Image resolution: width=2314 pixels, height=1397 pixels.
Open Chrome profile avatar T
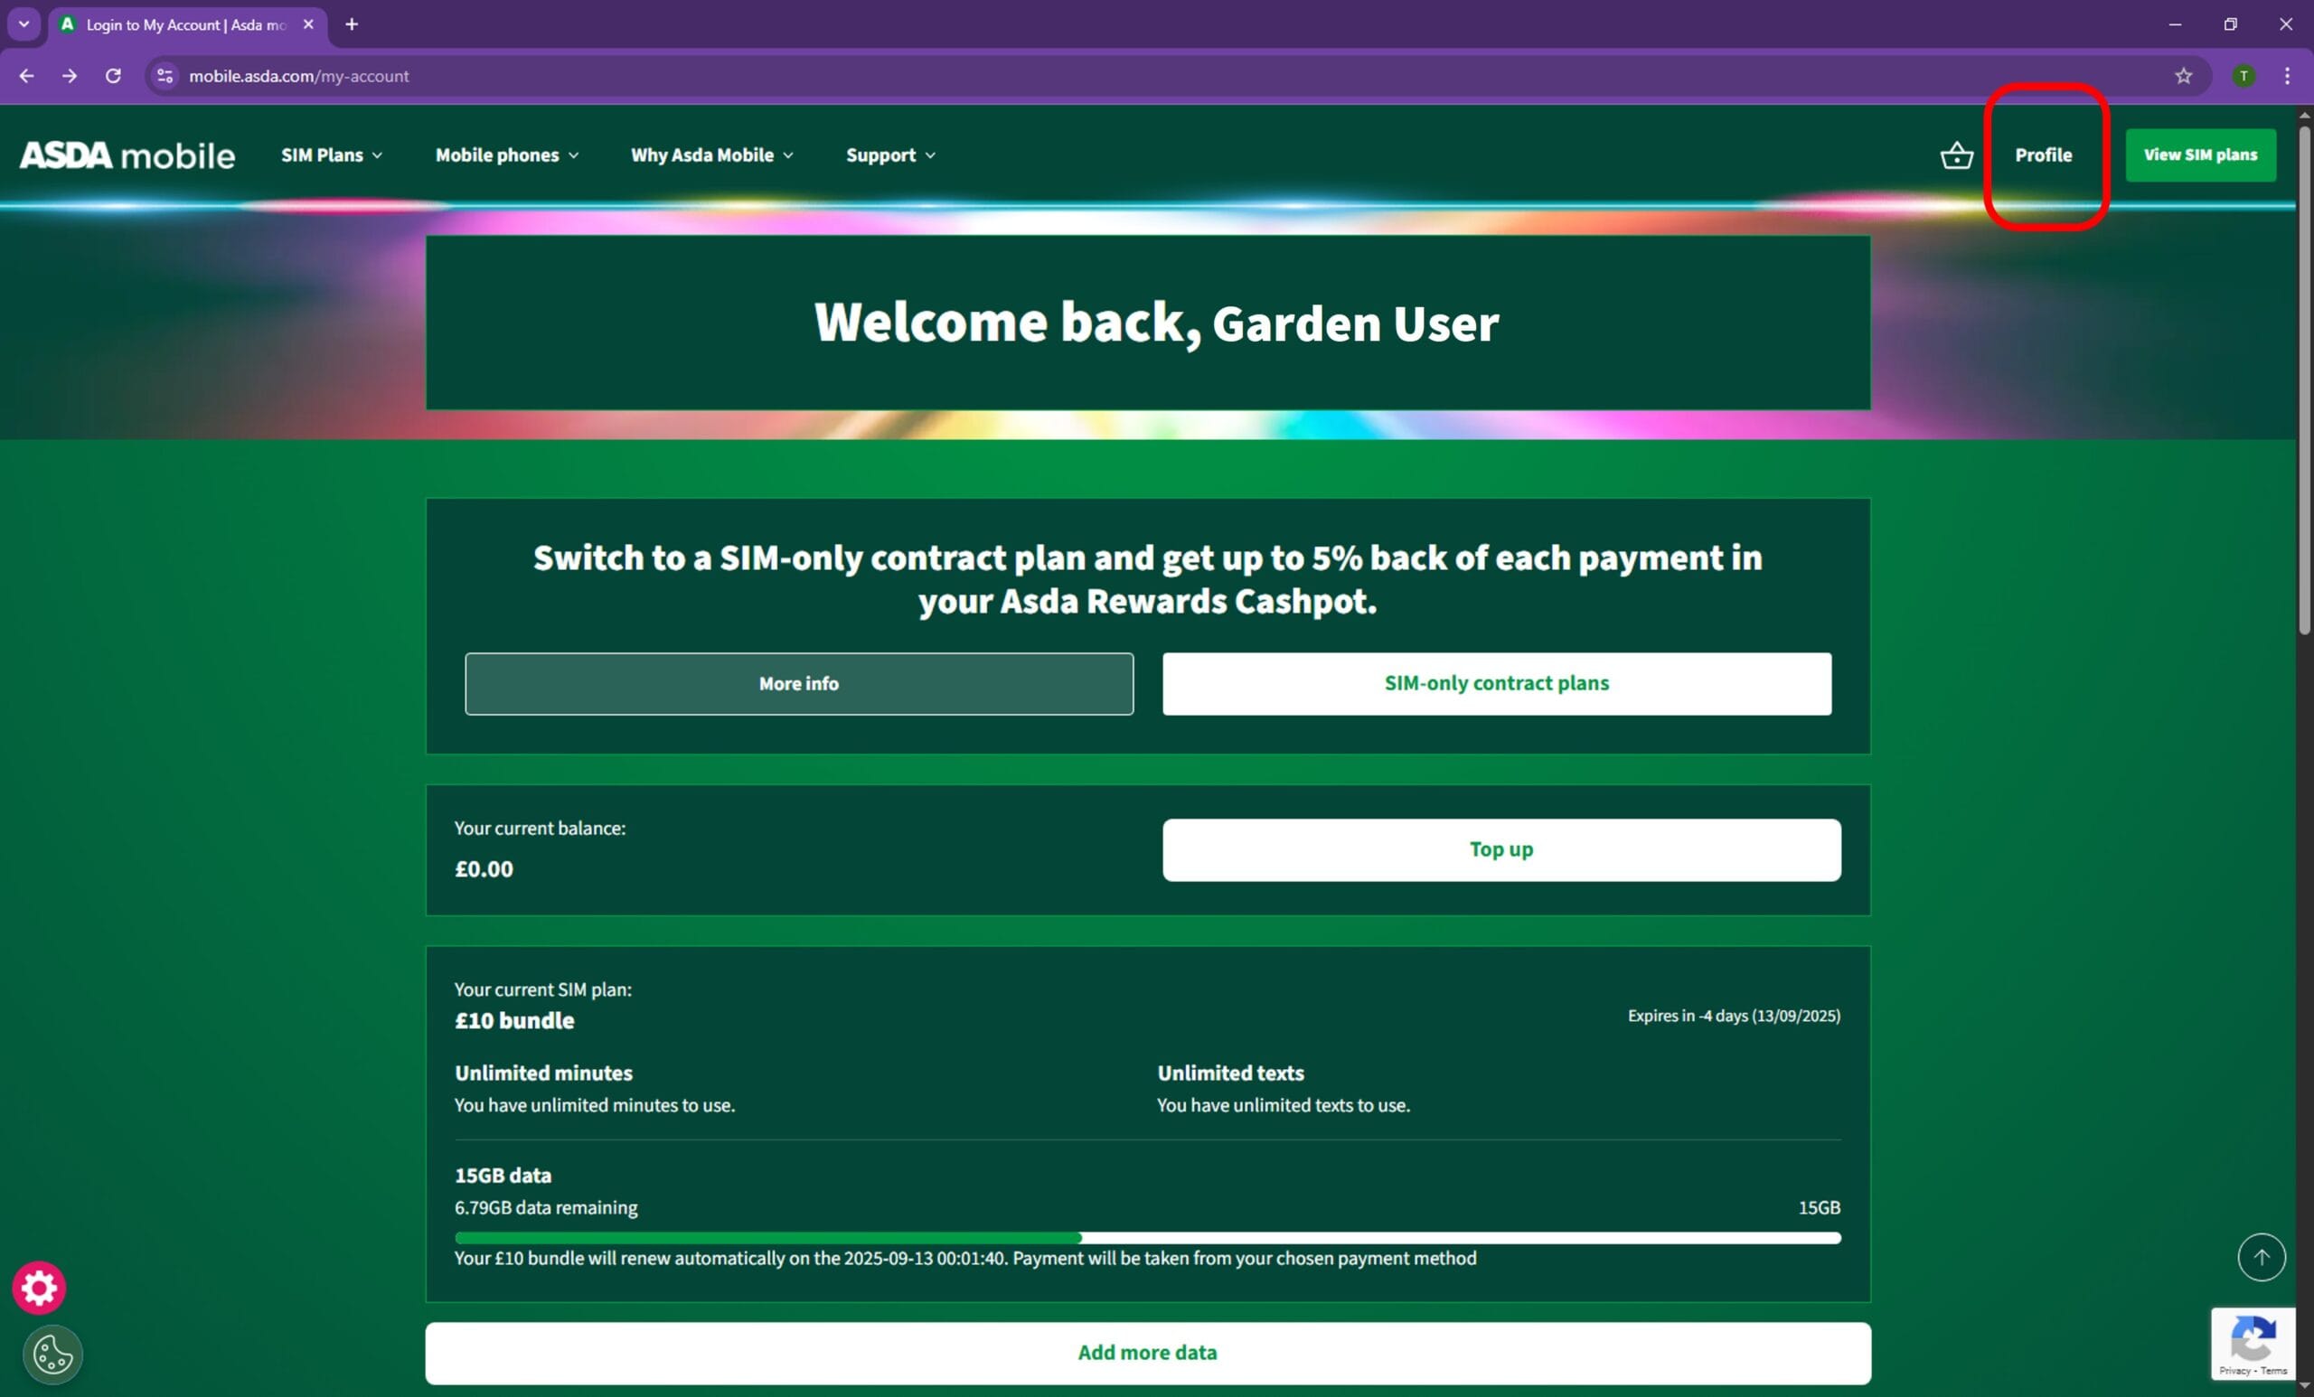(x=2243, y=76)
